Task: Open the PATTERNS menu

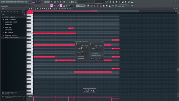Action: pos(11,2)
